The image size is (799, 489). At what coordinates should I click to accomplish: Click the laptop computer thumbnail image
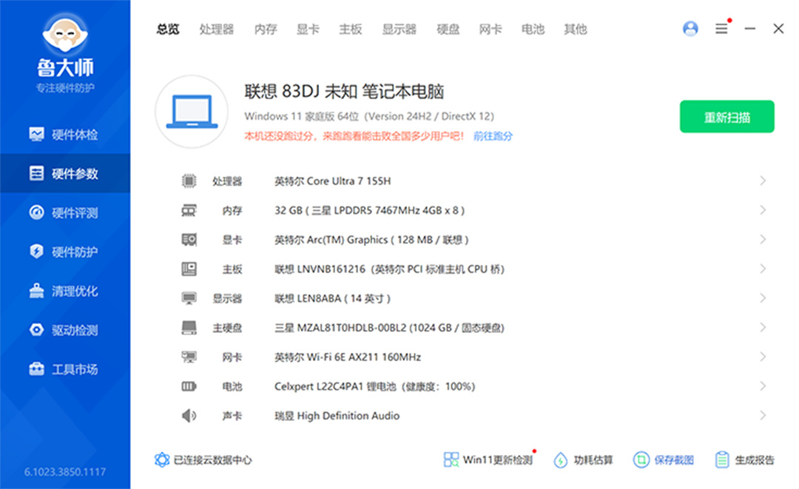click(x=192, y=112)
